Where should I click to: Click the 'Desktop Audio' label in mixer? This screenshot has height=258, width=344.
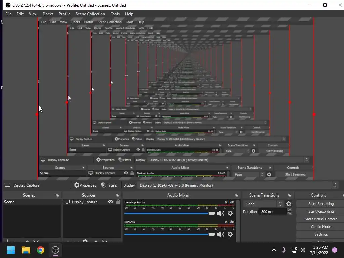(134, 202)
